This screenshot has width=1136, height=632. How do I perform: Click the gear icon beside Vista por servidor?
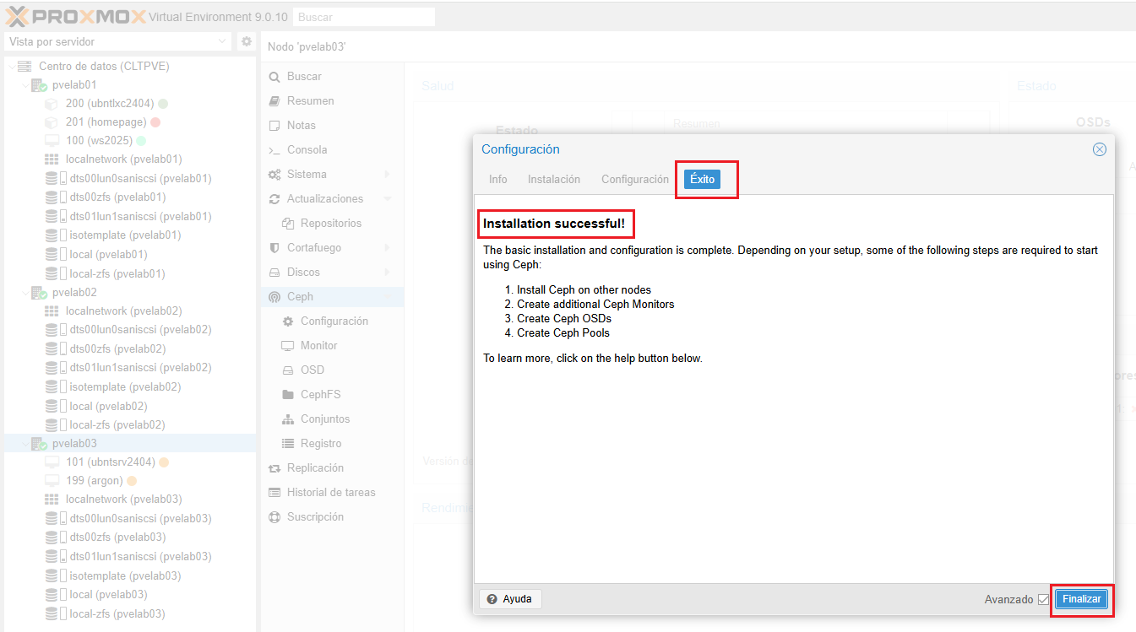tap(246, 41)
